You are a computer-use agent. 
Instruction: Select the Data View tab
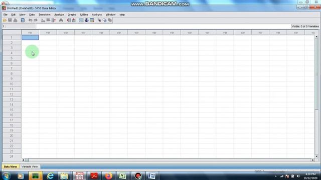[11, 166]
